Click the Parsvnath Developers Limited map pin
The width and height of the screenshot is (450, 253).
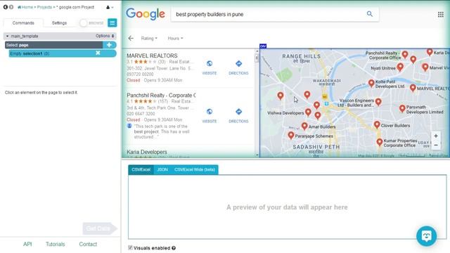[402, 108]
